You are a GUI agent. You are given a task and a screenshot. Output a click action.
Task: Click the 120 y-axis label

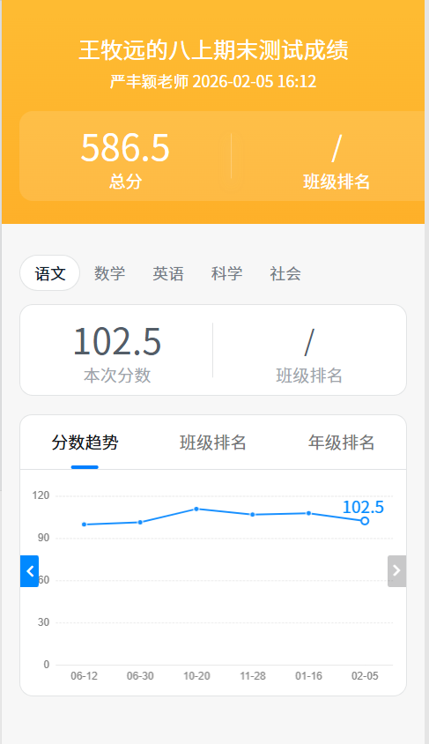(41, 495)
